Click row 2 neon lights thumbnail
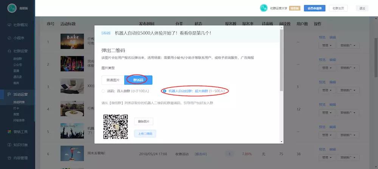This screenshot has height=169, width=378. (72, 64)
